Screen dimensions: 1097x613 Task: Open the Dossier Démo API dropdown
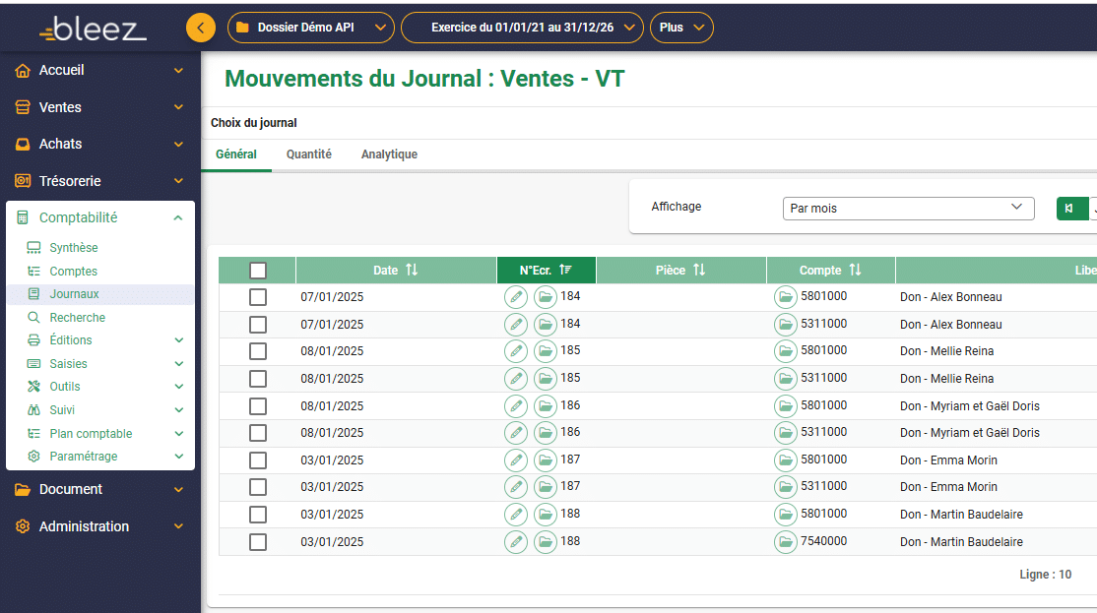(310, 28)
